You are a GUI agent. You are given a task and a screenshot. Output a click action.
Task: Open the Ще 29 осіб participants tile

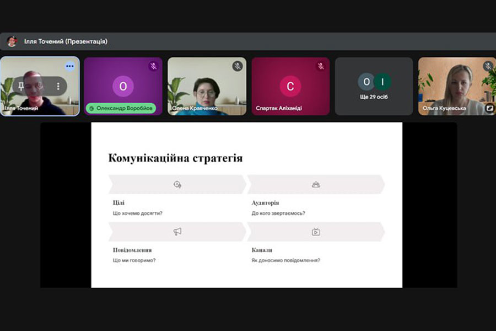point(374,86)
